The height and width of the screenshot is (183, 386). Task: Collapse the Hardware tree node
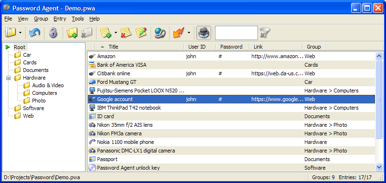8,78
